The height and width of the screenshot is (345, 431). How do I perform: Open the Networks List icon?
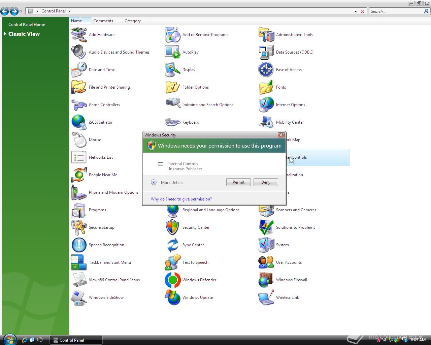click(x=79, y=157)
